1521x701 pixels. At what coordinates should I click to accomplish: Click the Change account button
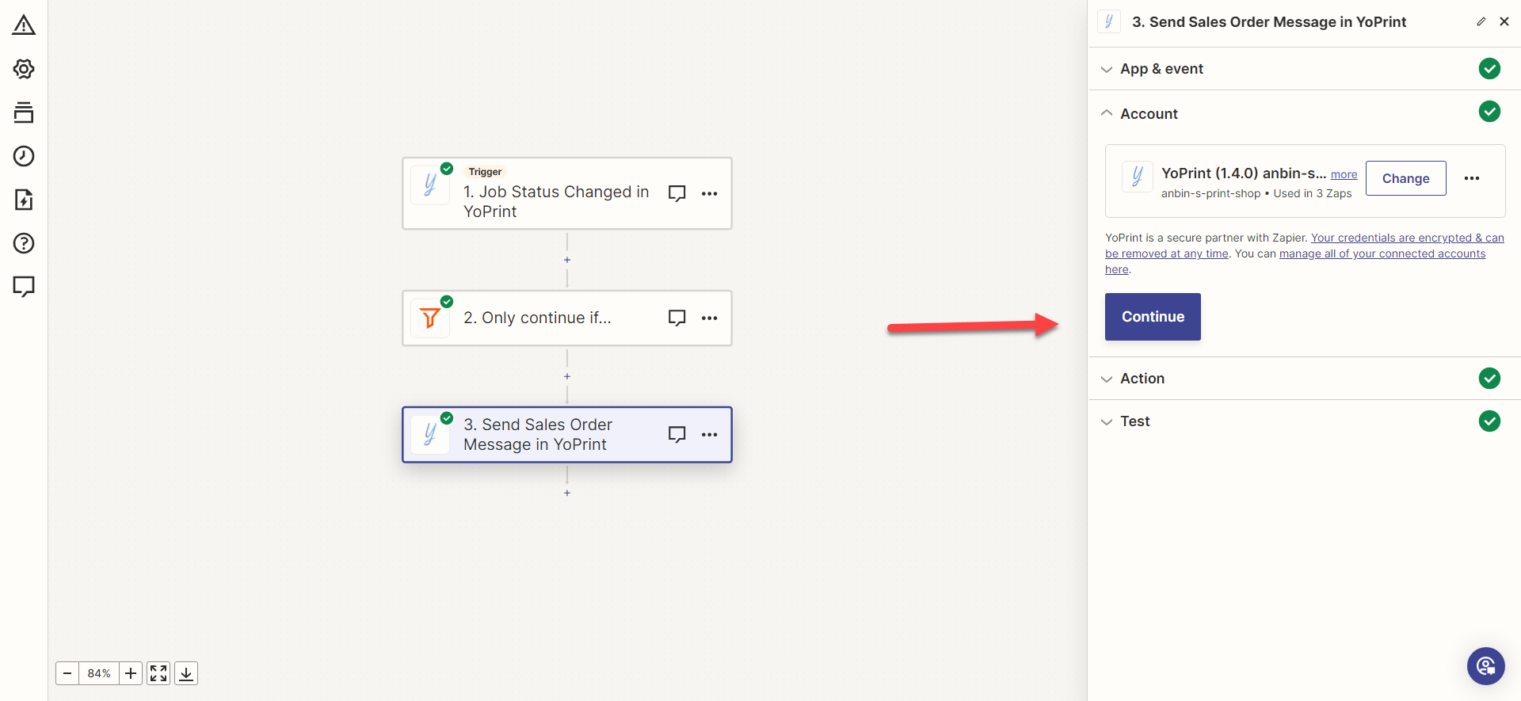[1406, 178]
